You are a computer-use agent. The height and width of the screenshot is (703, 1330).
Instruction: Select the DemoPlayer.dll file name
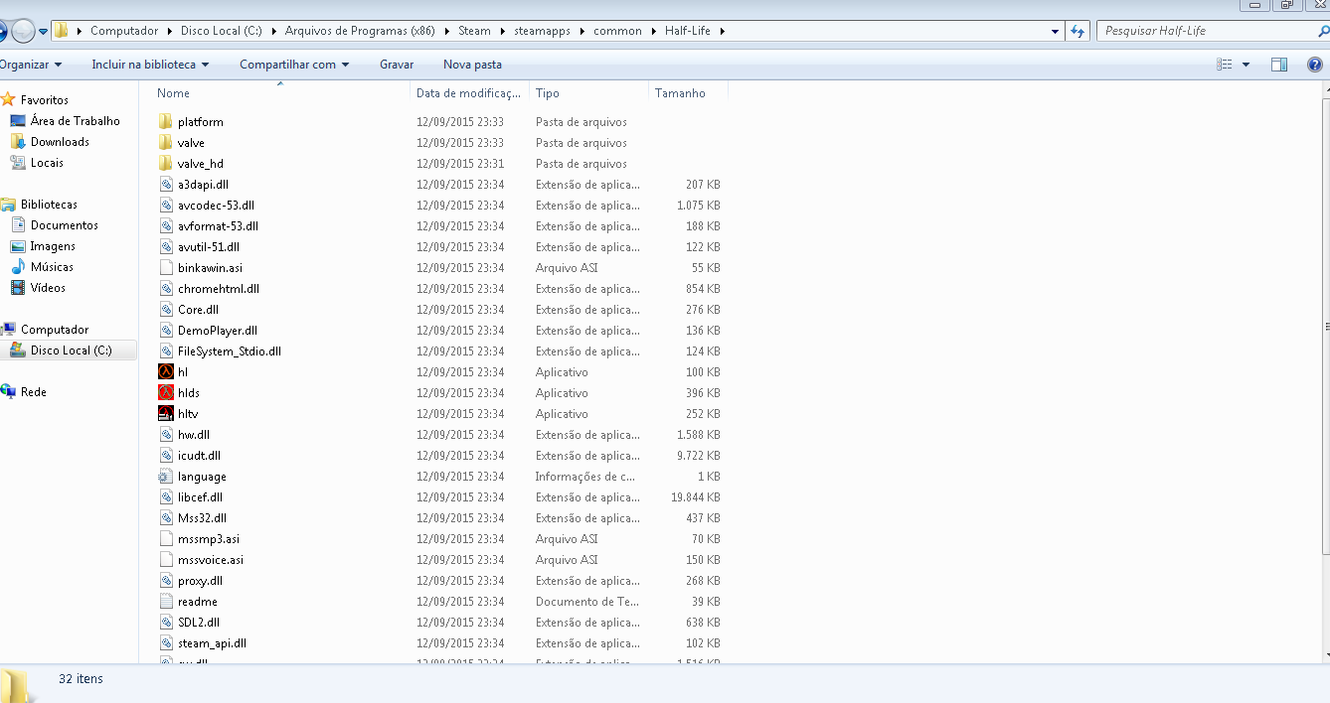pos(217,330)
